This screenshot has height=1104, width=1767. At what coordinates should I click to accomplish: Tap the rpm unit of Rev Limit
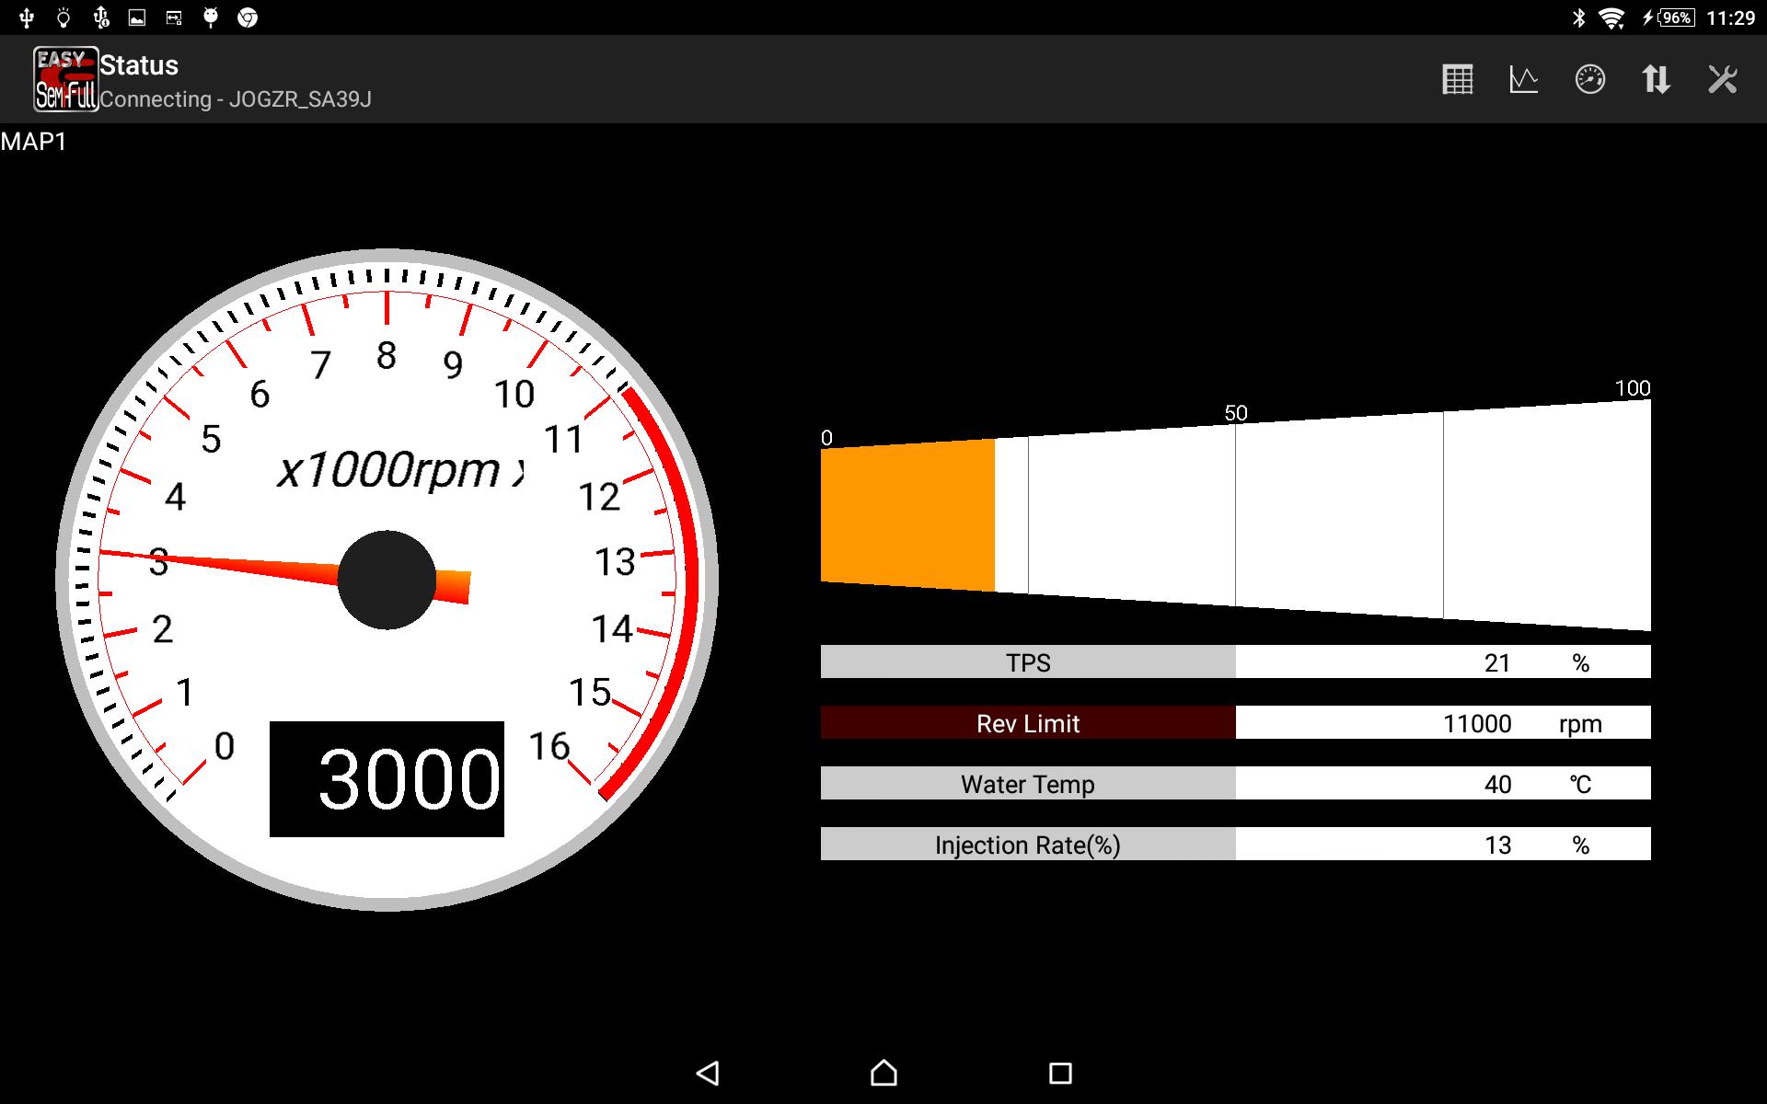(x=1580, y=724)
